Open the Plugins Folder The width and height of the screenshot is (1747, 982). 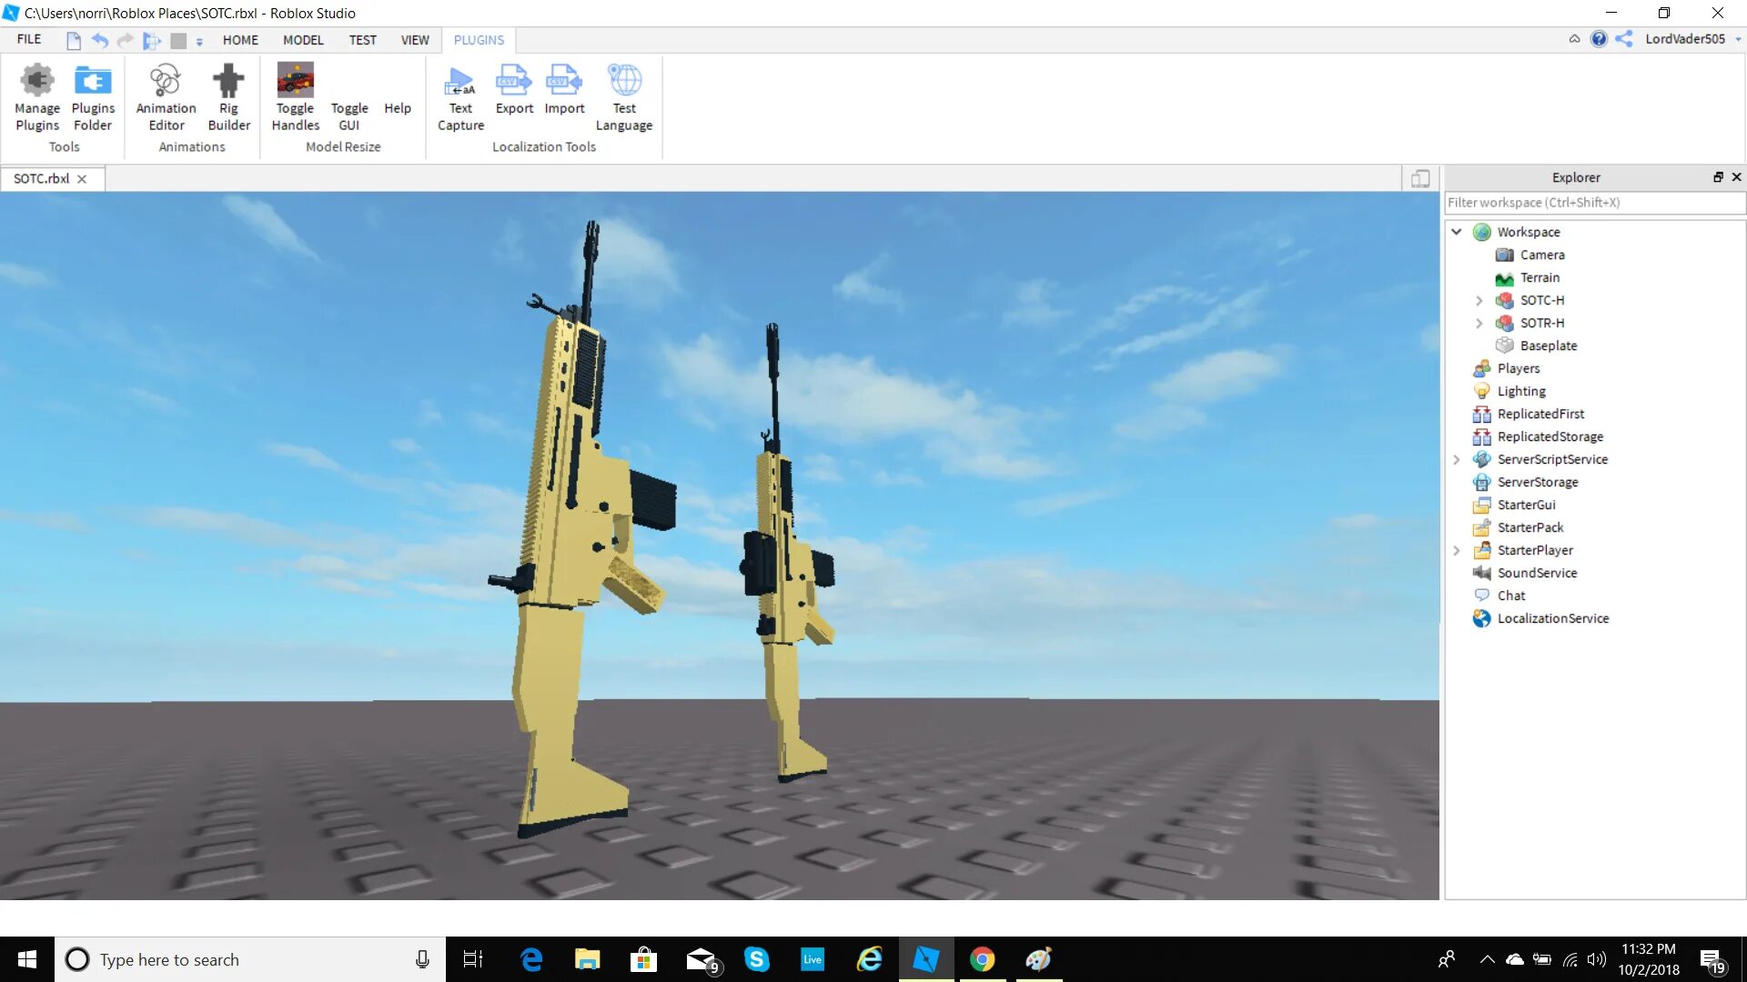[x=93, y=95]
